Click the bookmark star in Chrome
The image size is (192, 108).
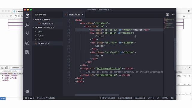(x=184, y=16)
